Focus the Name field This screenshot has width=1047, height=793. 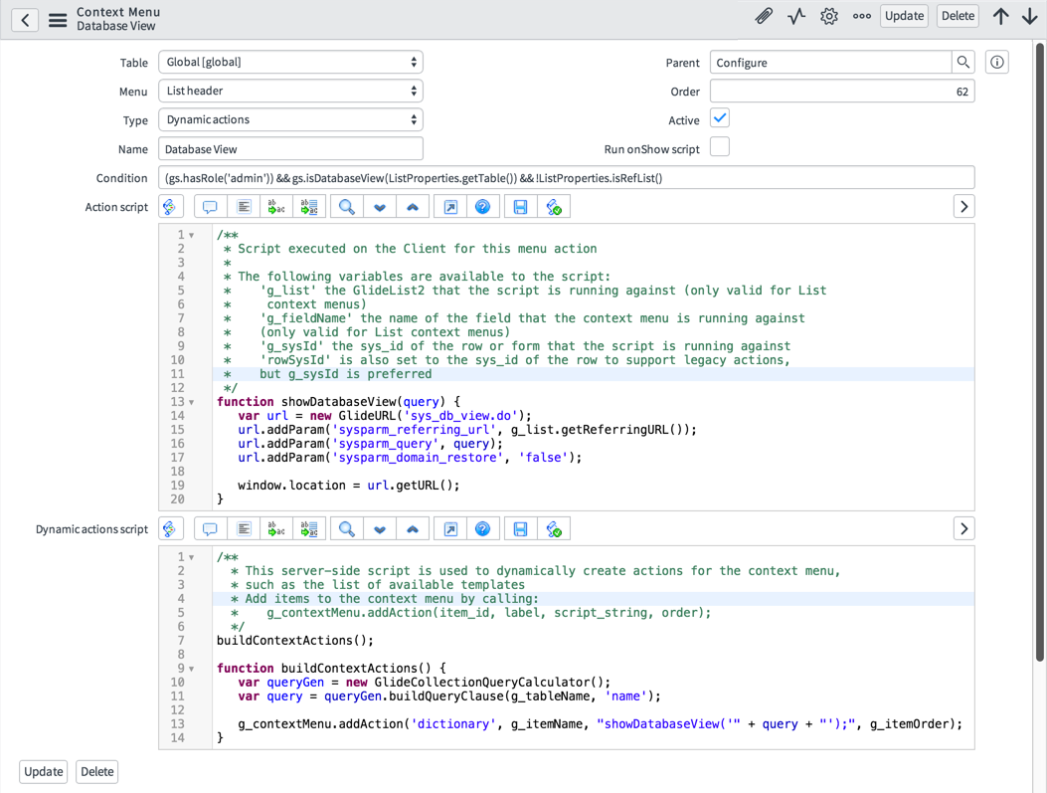(x=290, y=149)
